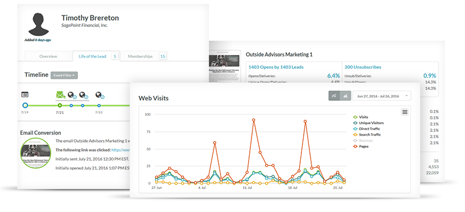Click the Initially sent July 21, 2016 line

click(x=92, y=159)
